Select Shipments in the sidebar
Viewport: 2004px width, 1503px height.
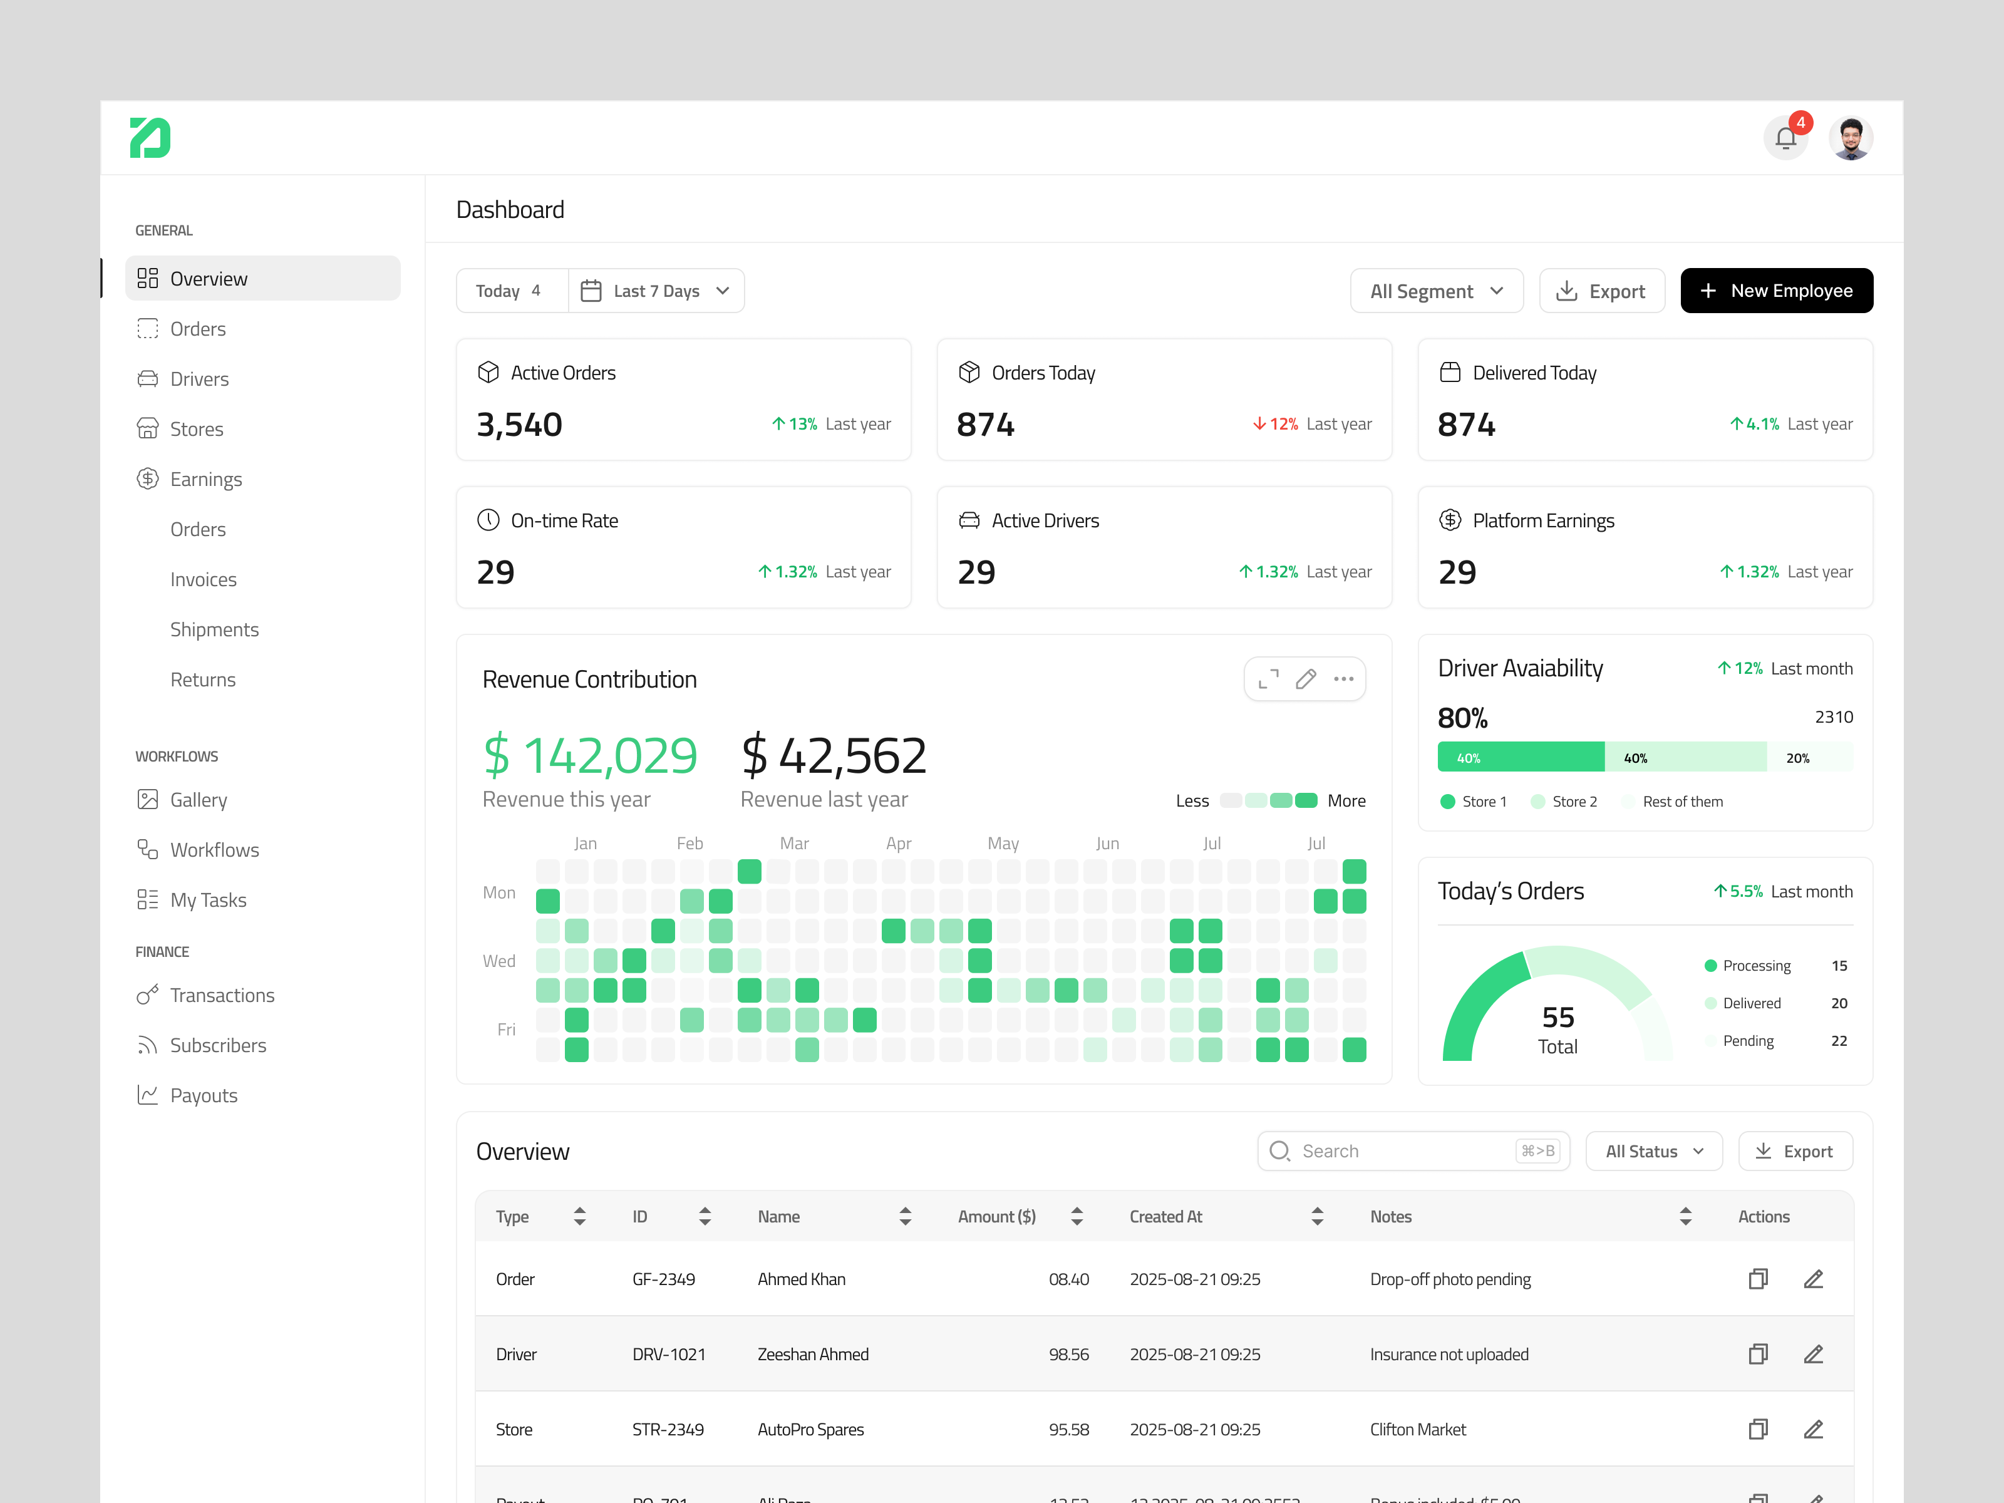(215, 629)
